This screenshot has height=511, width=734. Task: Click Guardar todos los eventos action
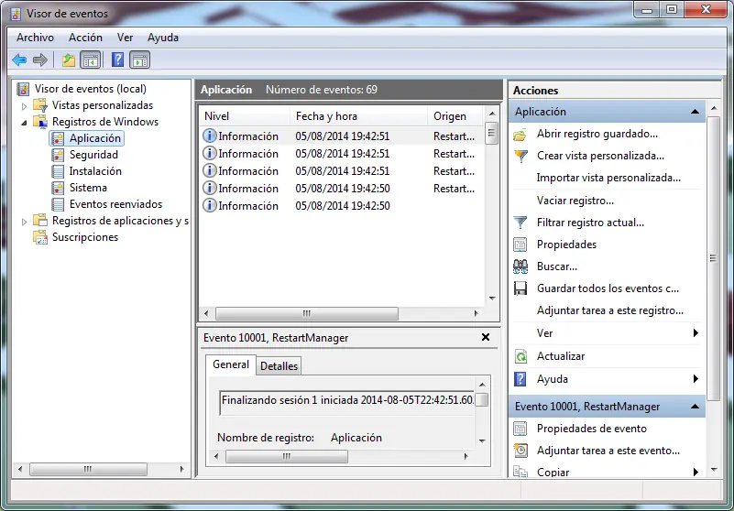click(608, 288)
